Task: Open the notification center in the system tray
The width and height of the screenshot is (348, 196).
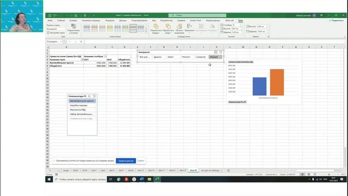Action: [342, 179]
